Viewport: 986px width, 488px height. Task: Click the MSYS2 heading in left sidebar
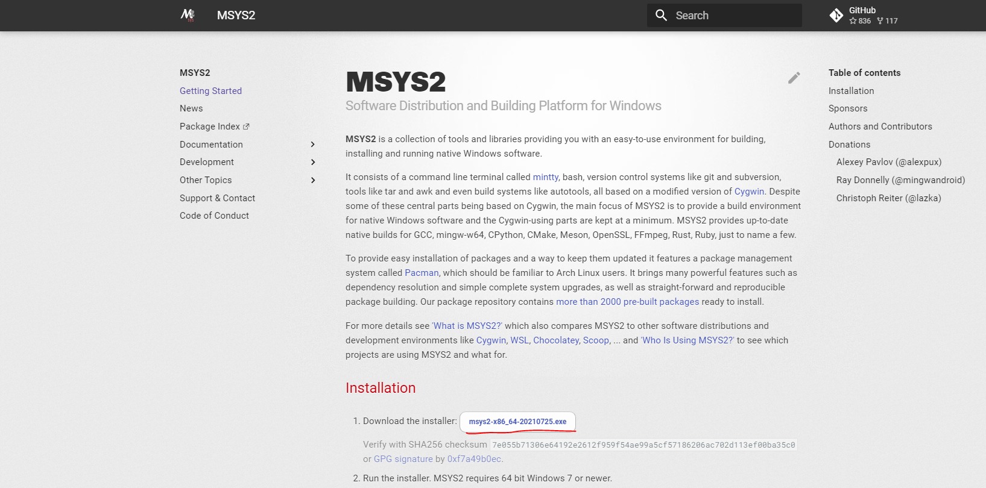195,73
